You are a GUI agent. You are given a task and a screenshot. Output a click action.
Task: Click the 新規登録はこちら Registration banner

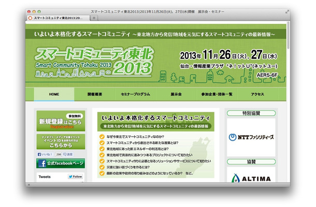[x=61, y=121]
